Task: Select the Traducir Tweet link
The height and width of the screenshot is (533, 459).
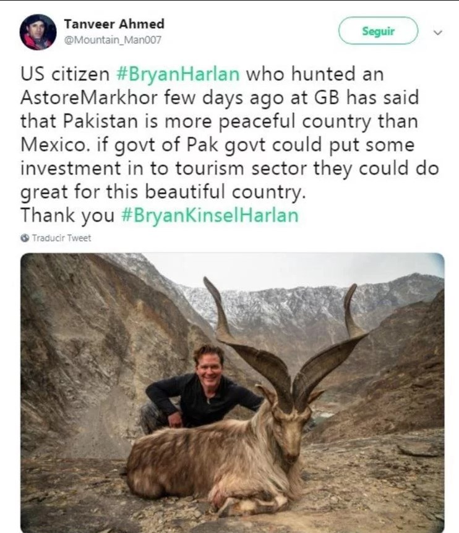Action: click(61, 238)
